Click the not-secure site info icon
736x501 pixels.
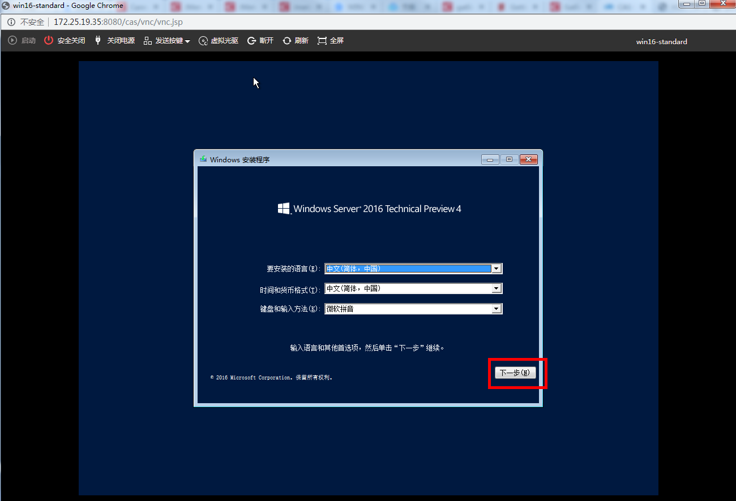(x=11, y=22)
